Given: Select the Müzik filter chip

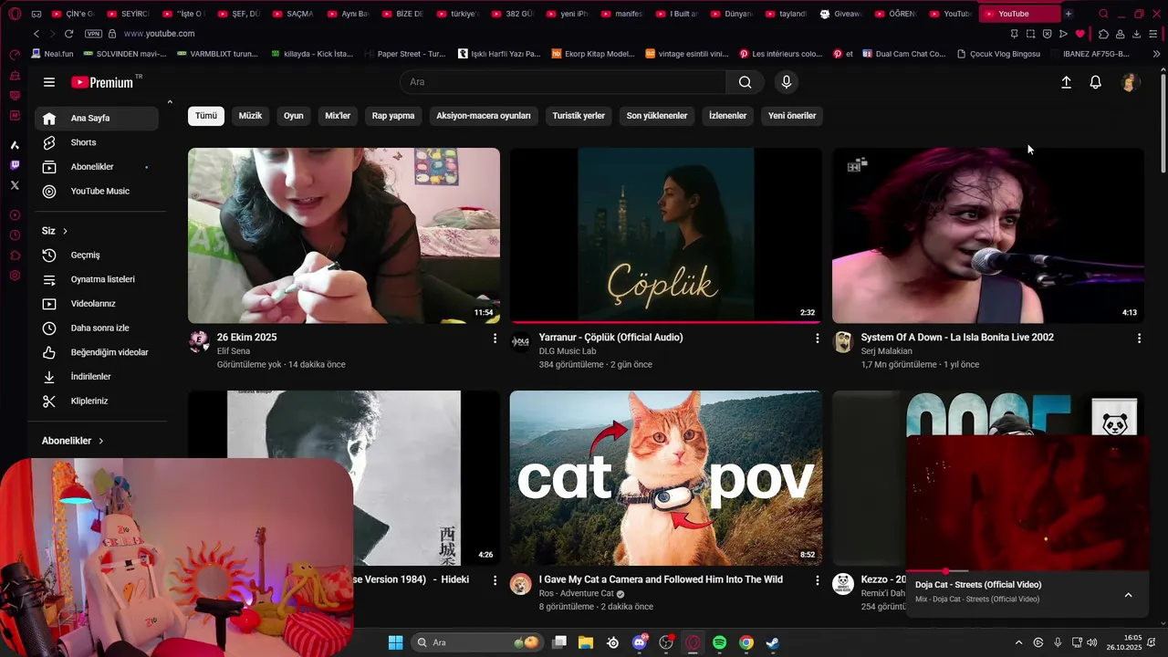Looking at the screenshot, I should coord(250,116).
